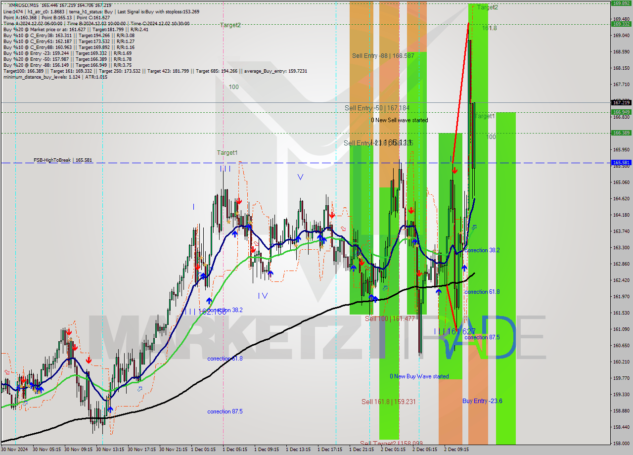633x455 pixels.
Task: Click the price axis label 169.892
Action: coord(621,3)
